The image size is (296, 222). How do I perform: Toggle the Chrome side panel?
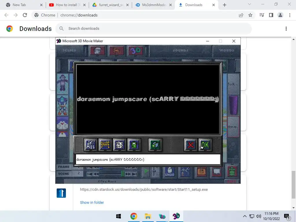pyautogui.click(x=271, y=15)
